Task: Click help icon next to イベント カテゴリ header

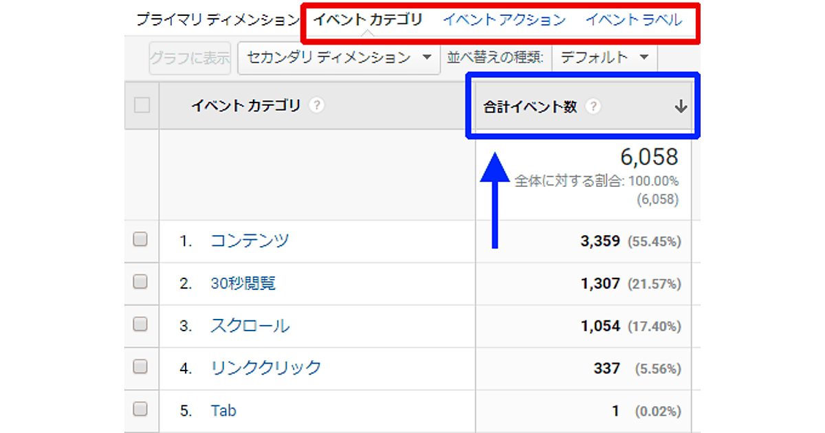Action: (316, 106)
